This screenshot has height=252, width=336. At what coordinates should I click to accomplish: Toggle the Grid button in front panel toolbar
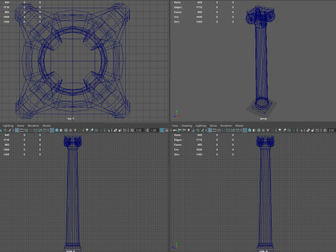click(x=17, y=130)
